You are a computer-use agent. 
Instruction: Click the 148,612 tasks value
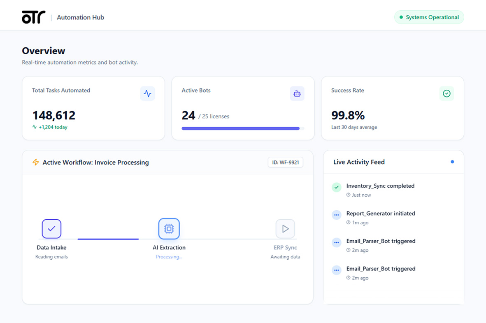tap(54, 115)
